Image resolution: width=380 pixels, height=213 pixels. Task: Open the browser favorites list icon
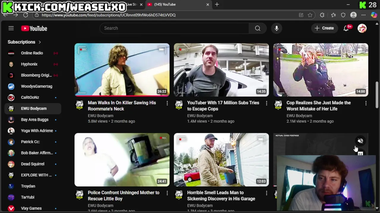333,15
